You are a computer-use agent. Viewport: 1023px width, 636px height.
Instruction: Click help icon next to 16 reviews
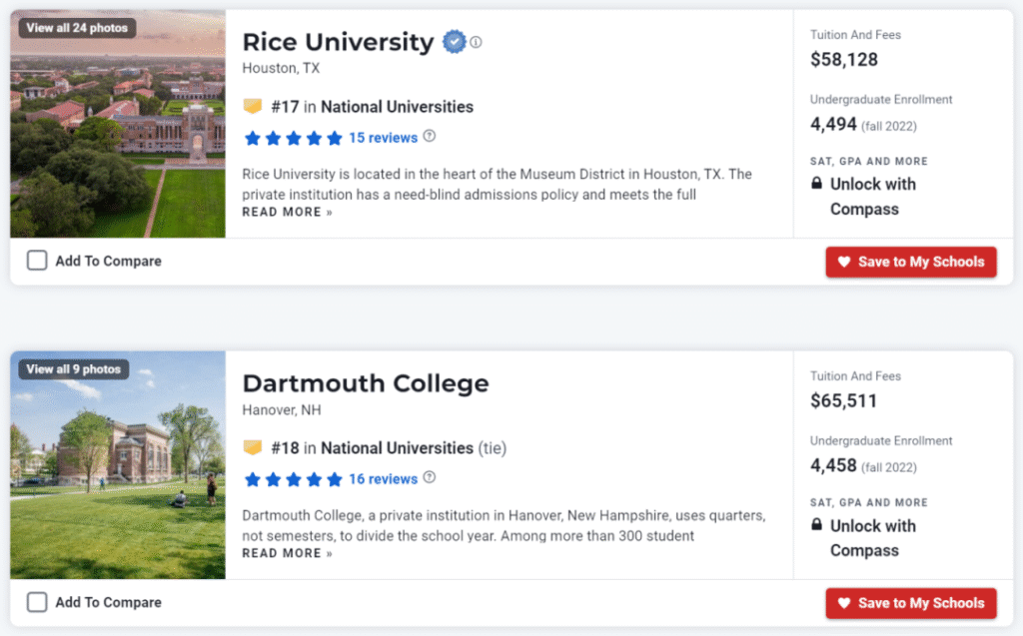pyautogui.click(x=430, y=478)
